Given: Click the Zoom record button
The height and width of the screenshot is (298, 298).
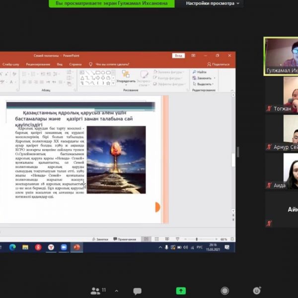Looking at the screenshot, I should pos(225,291).
